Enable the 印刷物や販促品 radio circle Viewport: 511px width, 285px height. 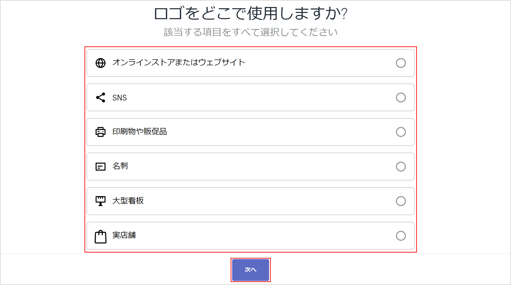[401, 132]
